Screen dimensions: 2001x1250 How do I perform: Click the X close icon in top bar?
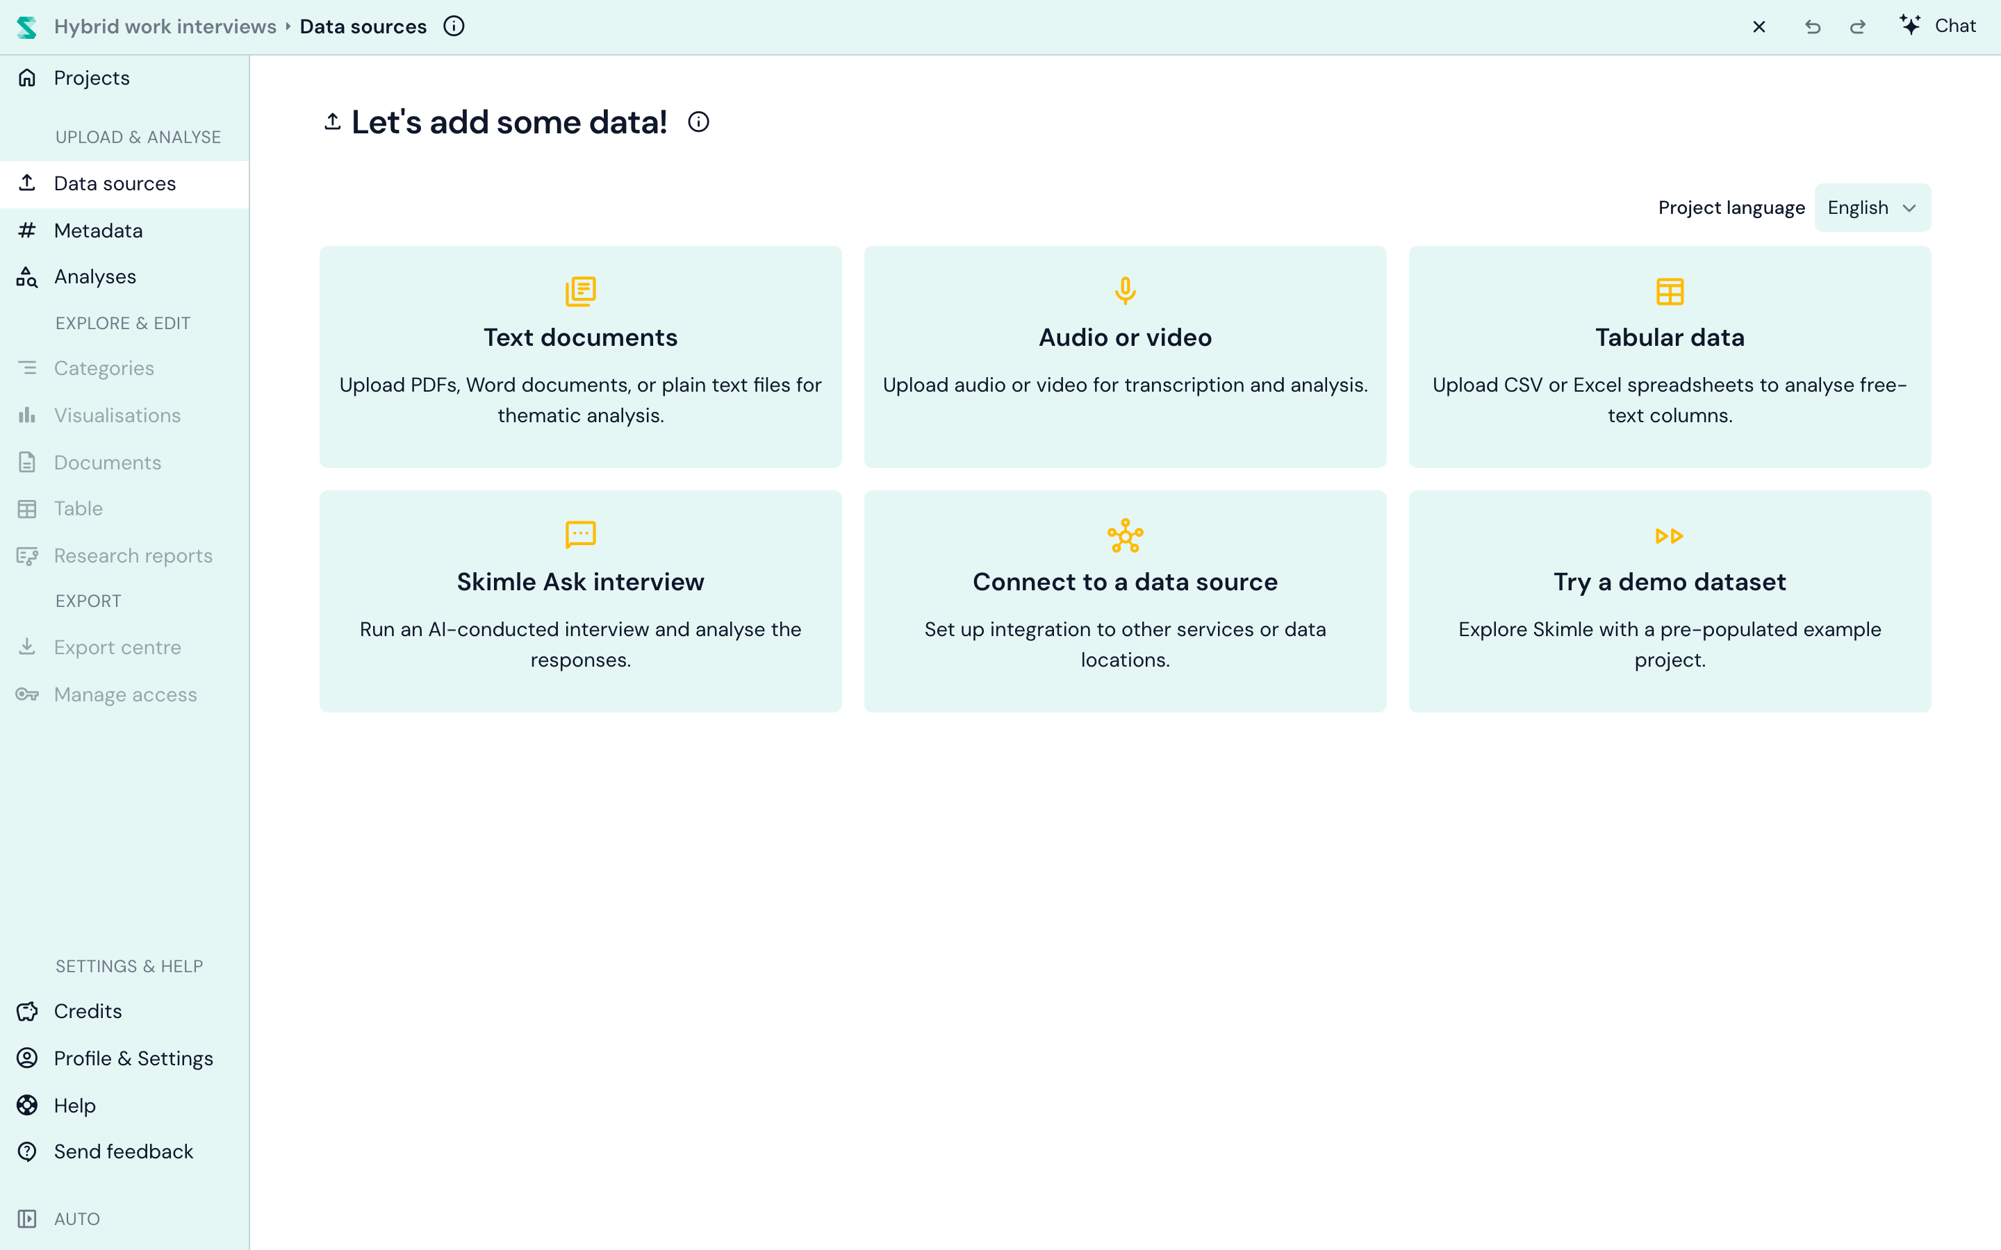tap(1759, 26)
